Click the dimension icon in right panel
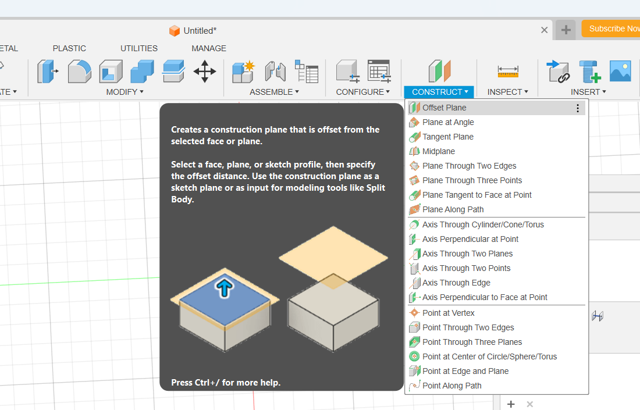Screen dimensions: 640x410 pos(598,316)
